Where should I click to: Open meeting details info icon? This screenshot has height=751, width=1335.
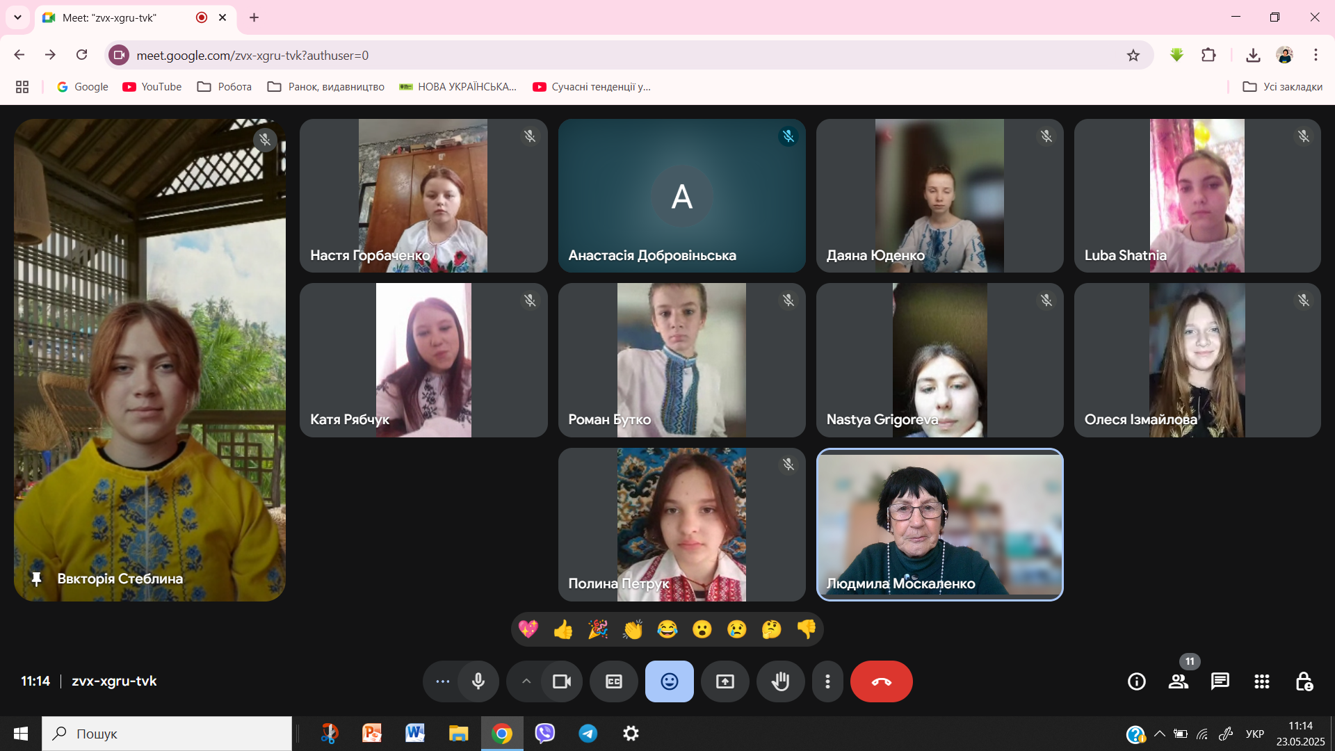click(x=1136, y=681)
